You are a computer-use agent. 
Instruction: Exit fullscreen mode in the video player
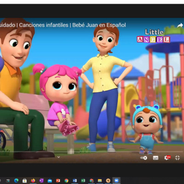pos(178,158)
